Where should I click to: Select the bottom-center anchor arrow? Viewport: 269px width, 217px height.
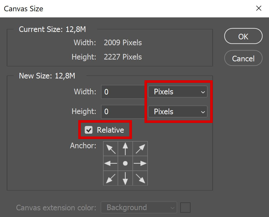(x=125, y=178)
